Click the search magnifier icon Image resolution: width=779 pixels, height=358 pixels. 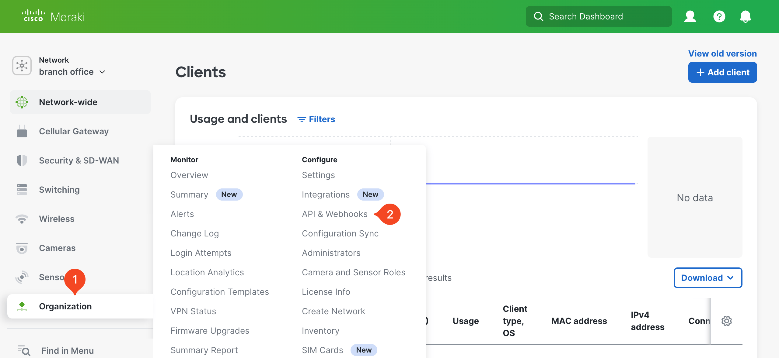(538, 16)
